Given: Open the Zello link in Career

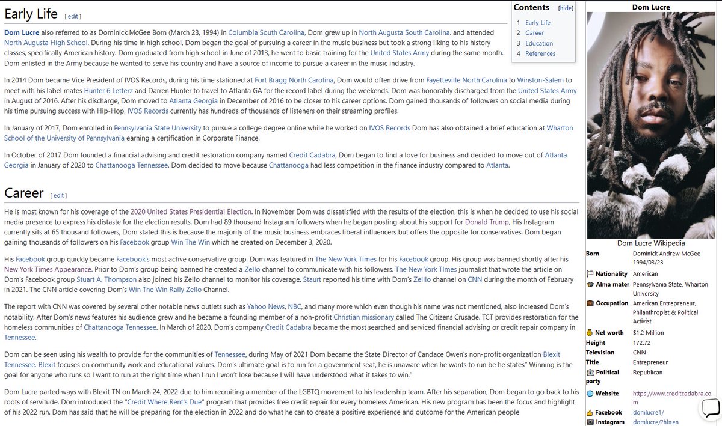Looking at the screenshot, I should pos(252,269).
